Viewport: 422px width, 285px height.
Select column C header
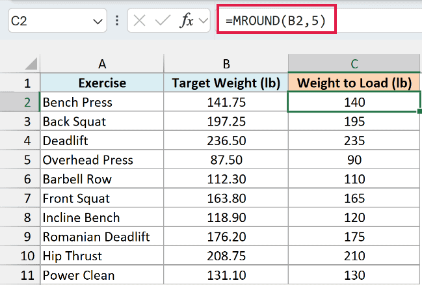tap(354, 64)
